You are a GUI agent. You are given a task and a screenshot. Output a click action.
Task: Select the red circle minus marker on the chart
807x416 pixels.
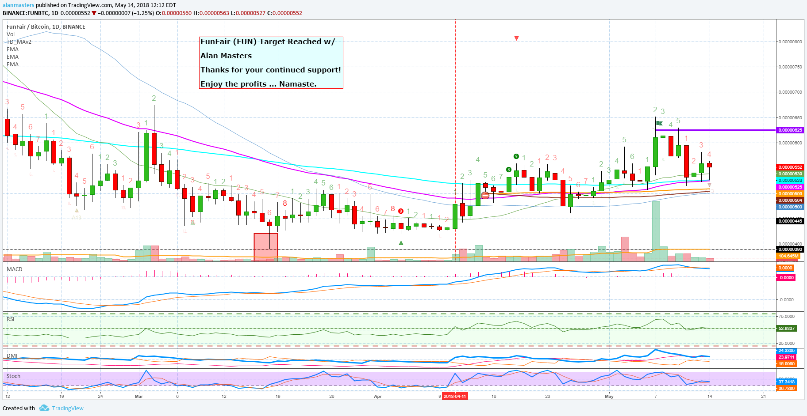pos(485,196)
